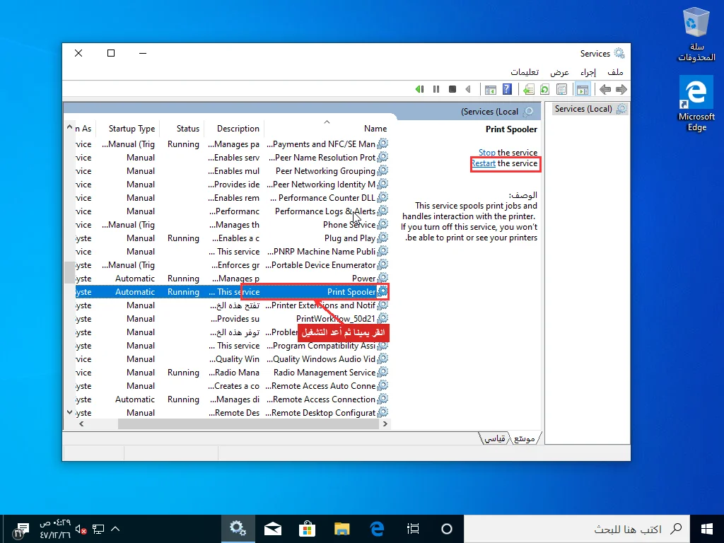Viewport: 724px width, 543px height.
Task: Open Mail app from taskbar
Action: [x=273, y=529]
